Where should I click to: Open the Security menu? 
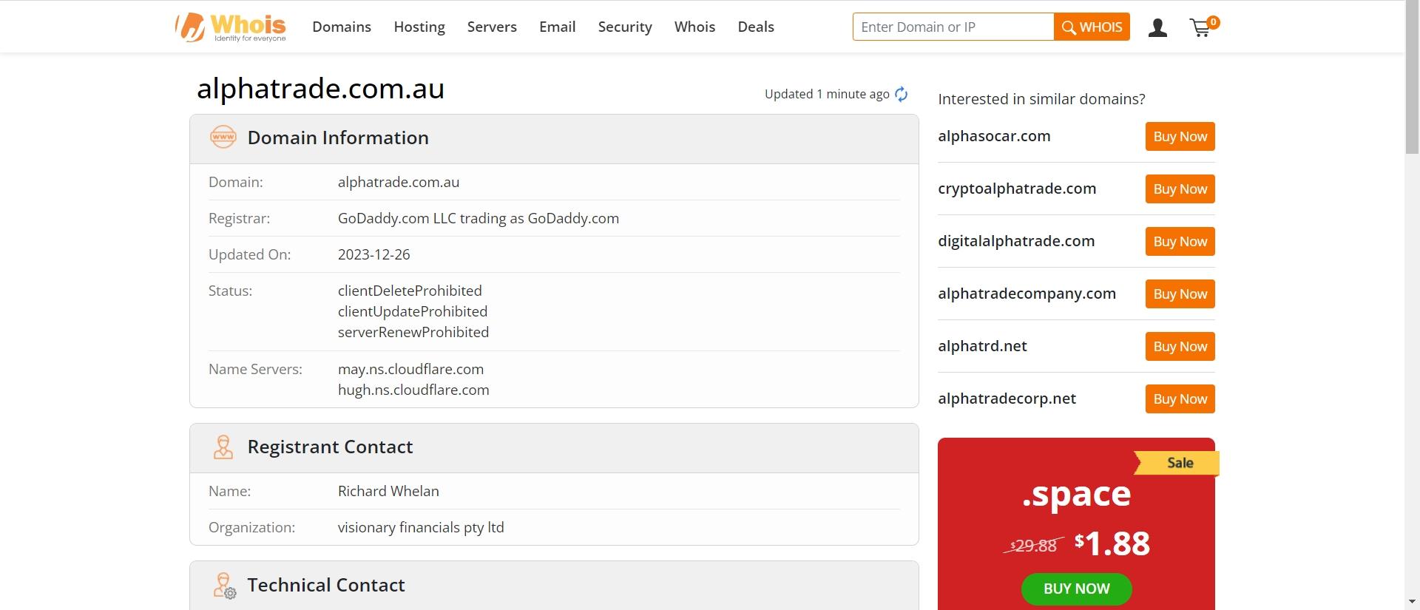point(625,27)
